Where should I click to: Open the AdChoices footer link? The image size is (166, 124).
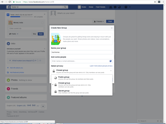[x=32, y=112]
